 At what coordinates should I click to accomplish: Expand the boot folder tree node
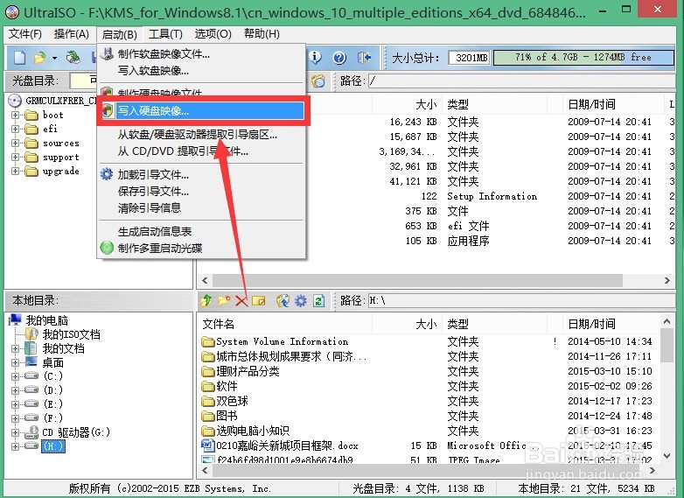[x=15, y=116]
